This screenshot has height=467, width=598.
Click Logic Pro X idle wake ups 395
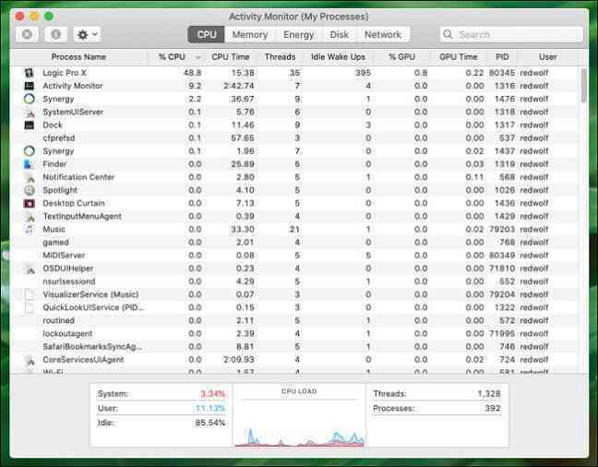pyautogui.click(x=363, y=73)
